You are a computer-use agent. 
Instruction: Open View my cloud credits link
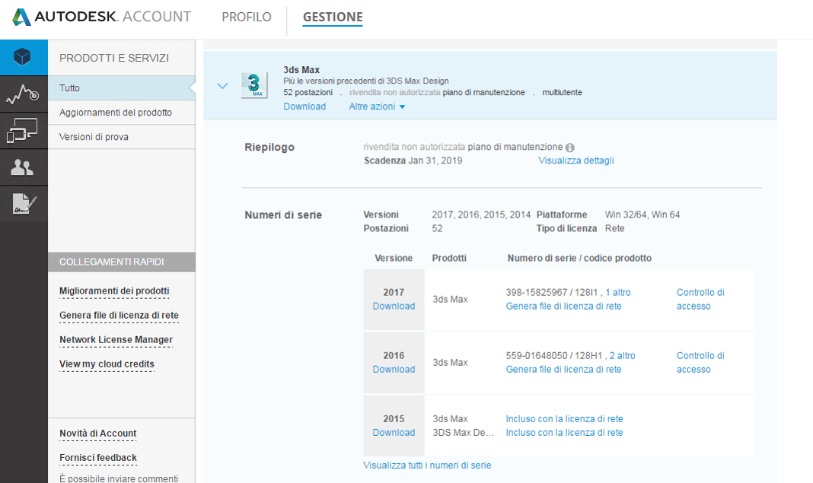pos(107,364)
